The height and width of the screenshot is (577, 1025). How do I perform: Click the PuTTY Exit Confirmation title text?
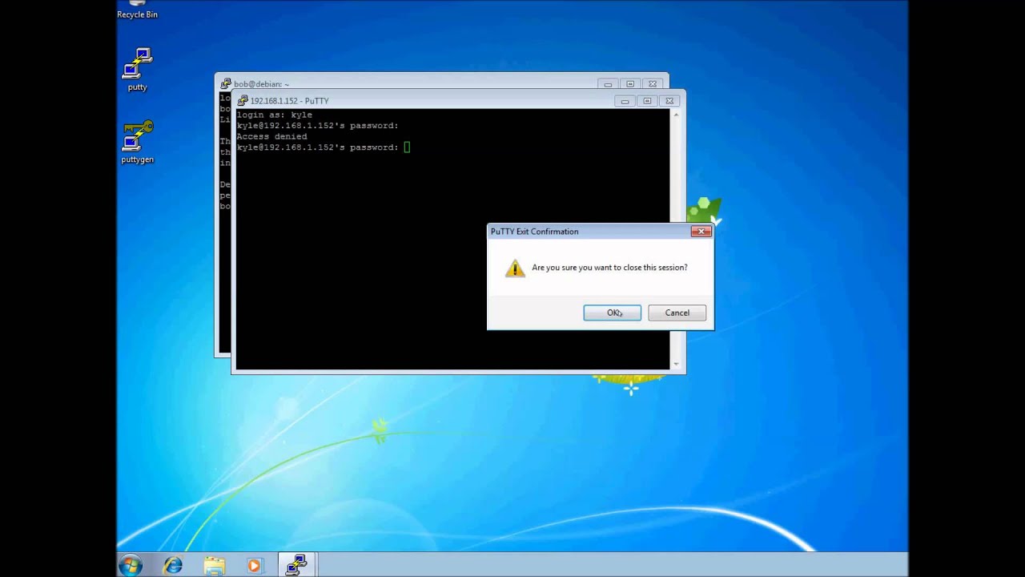[534, 232]
